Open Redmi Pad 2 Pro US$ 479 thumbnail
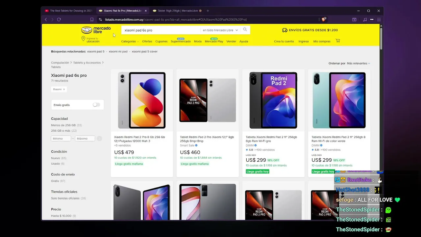Screen dimensions: 421x237 tap(142, 100)
